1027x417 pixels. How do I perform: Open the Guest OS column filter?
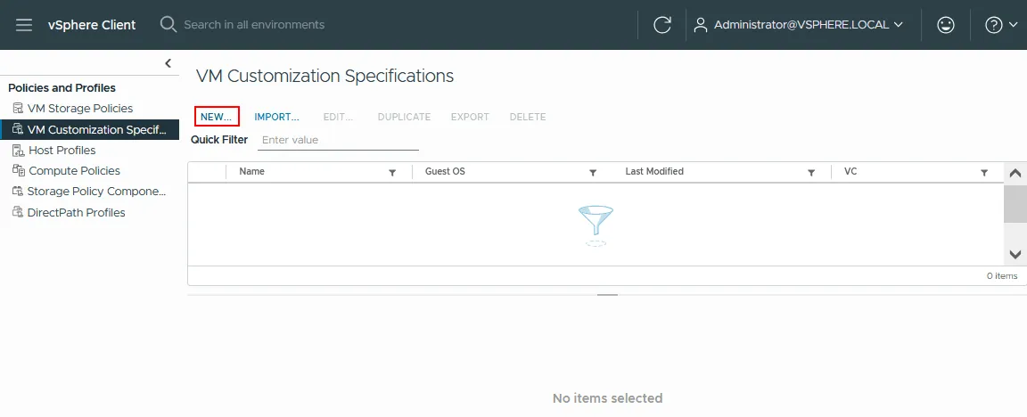coord(593,172)
